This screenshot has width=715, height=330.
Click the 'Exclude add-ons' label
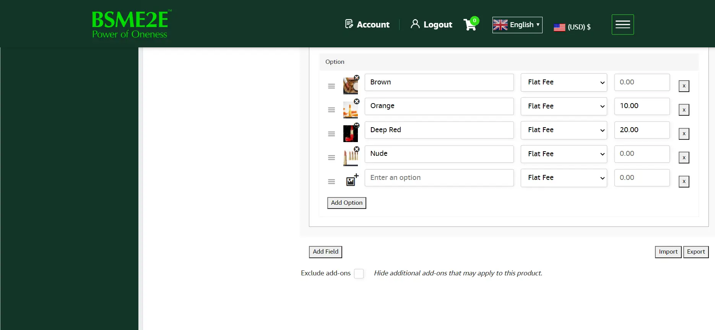[x=325, y=273]
